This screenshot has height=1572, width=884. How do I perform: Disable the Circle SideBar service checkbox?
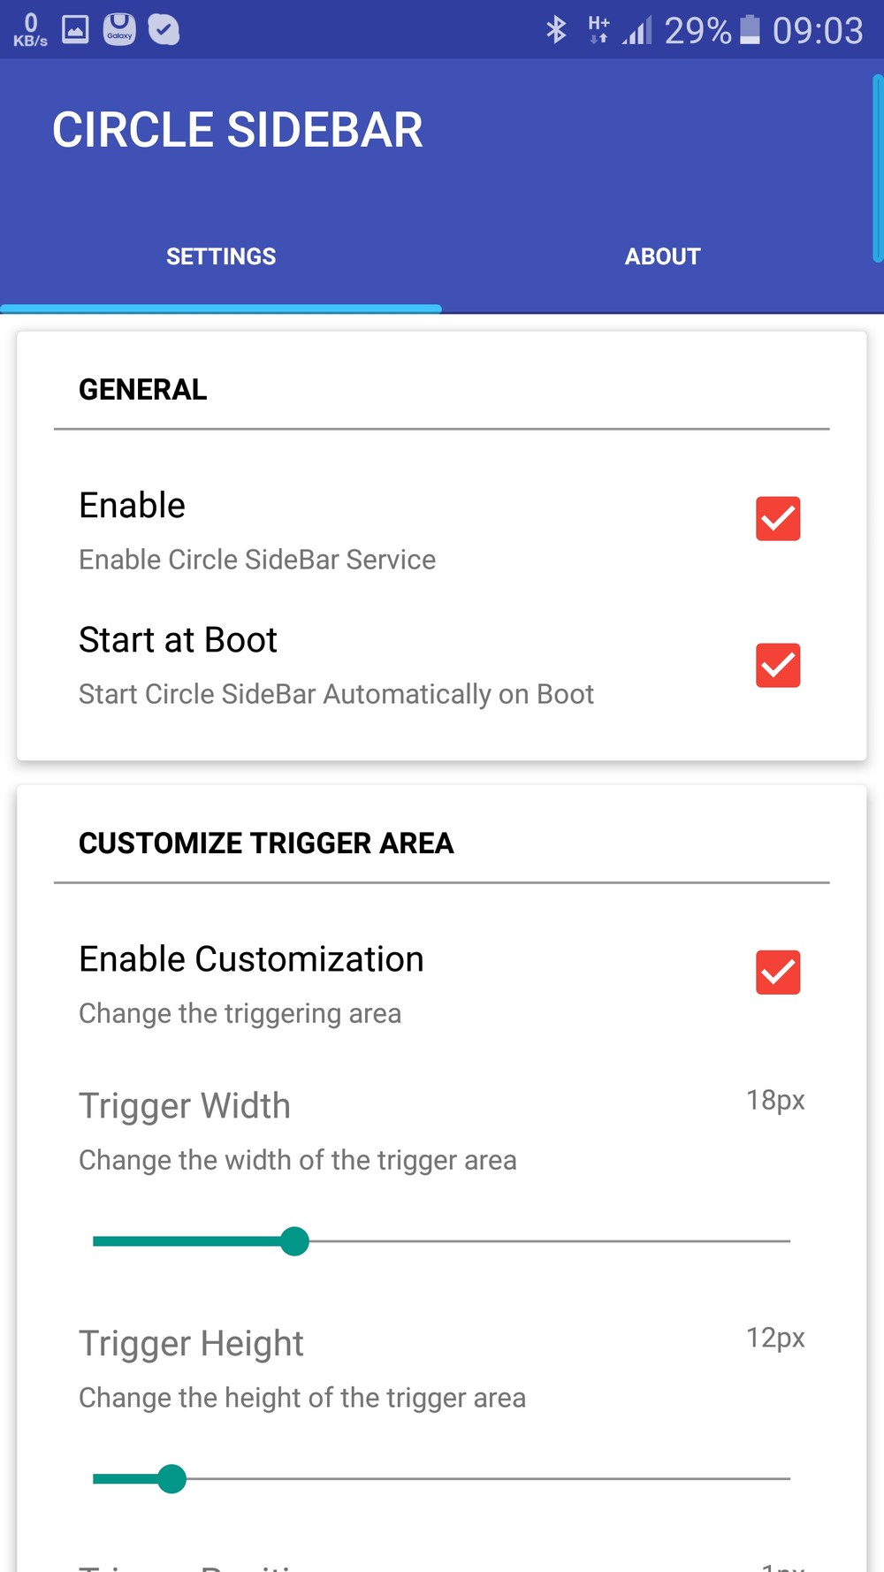[778, 518]
